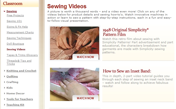Open Tapes & Trims Glossary
The width and height of the screenshot is (176, 109).
[22, 55]
